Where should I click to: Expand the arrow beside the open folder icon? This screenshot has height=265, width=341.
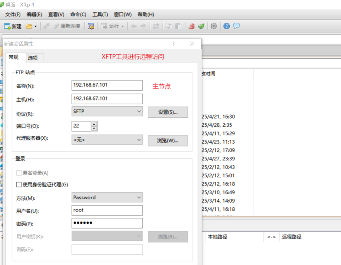point(36,27)
